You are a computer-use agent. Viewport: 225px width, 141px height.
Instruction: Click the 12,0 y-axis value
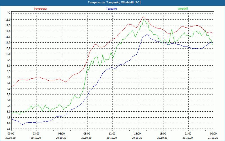[x=8, y=31]
